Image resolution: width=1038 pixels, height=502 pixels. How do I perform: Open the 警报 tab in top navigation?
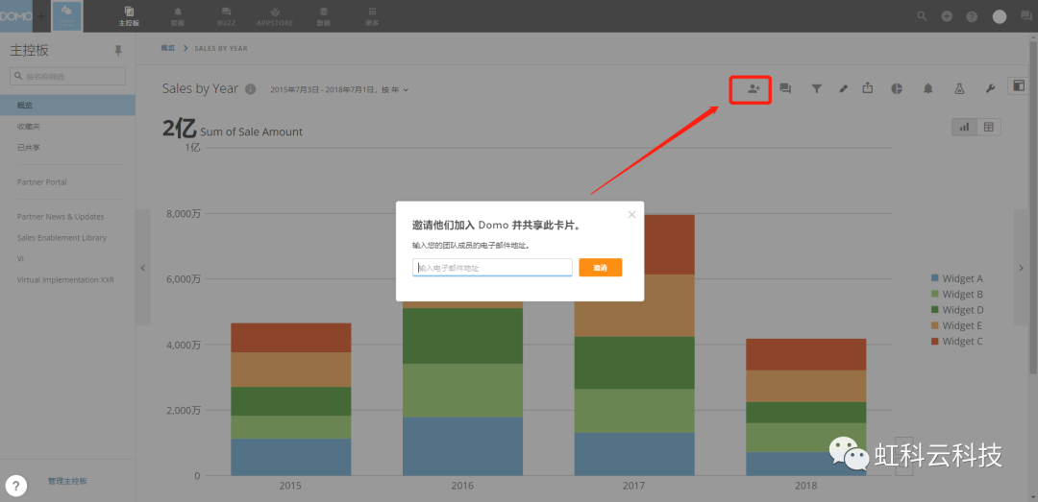pyautogui.click(x=178, y=16)
